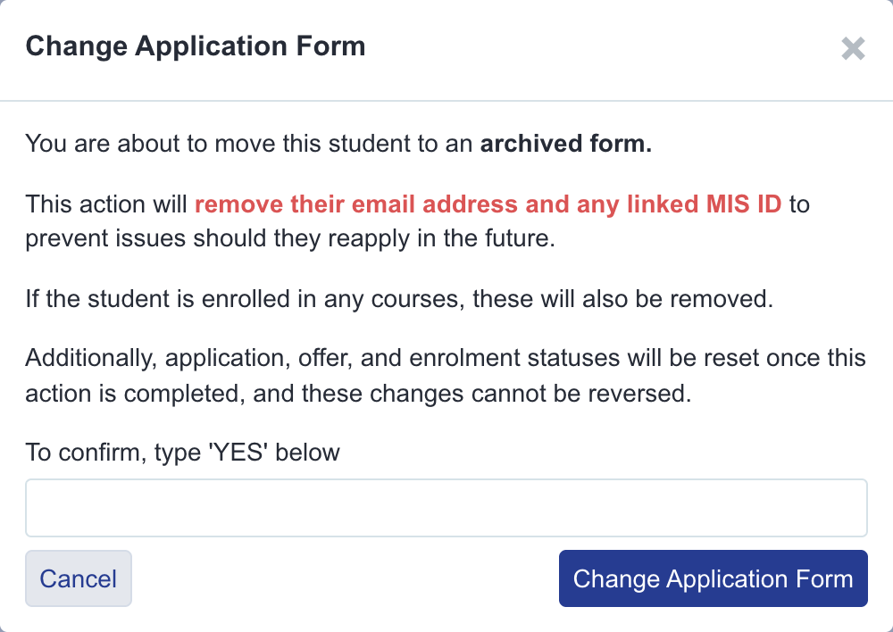This screenshot has width=893, height=632.
Task: Select the bold 'archived form.' text
Action: coord(566,144)
